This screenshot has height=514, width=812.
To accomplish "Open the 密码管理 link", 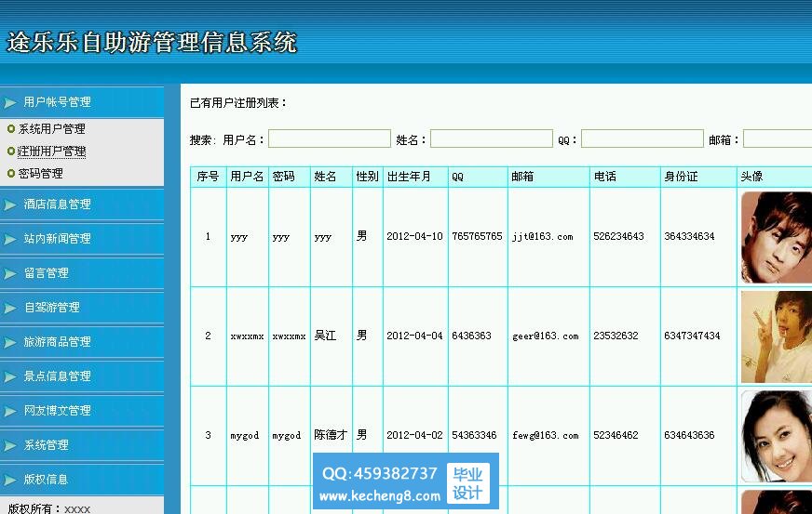I will (40, 173).
